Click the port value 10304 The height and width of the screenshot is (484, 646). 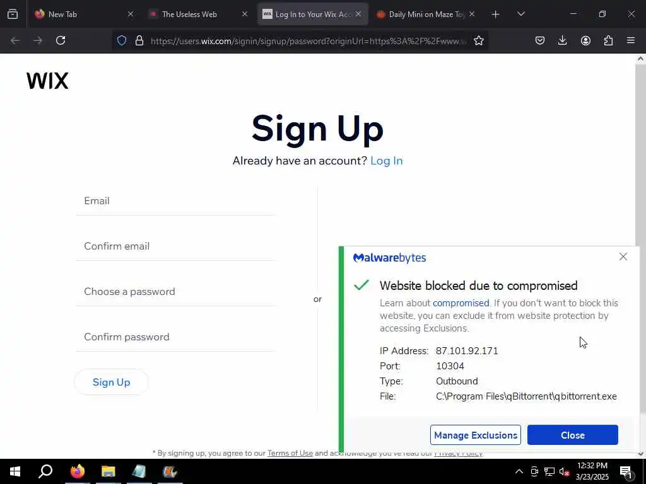point(450,366)
